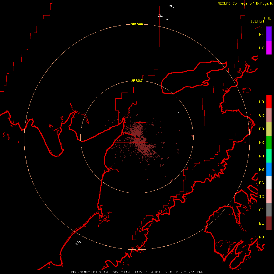Click the GC legend label text
This screenshot has width=274, height=274.
[262, 210]
